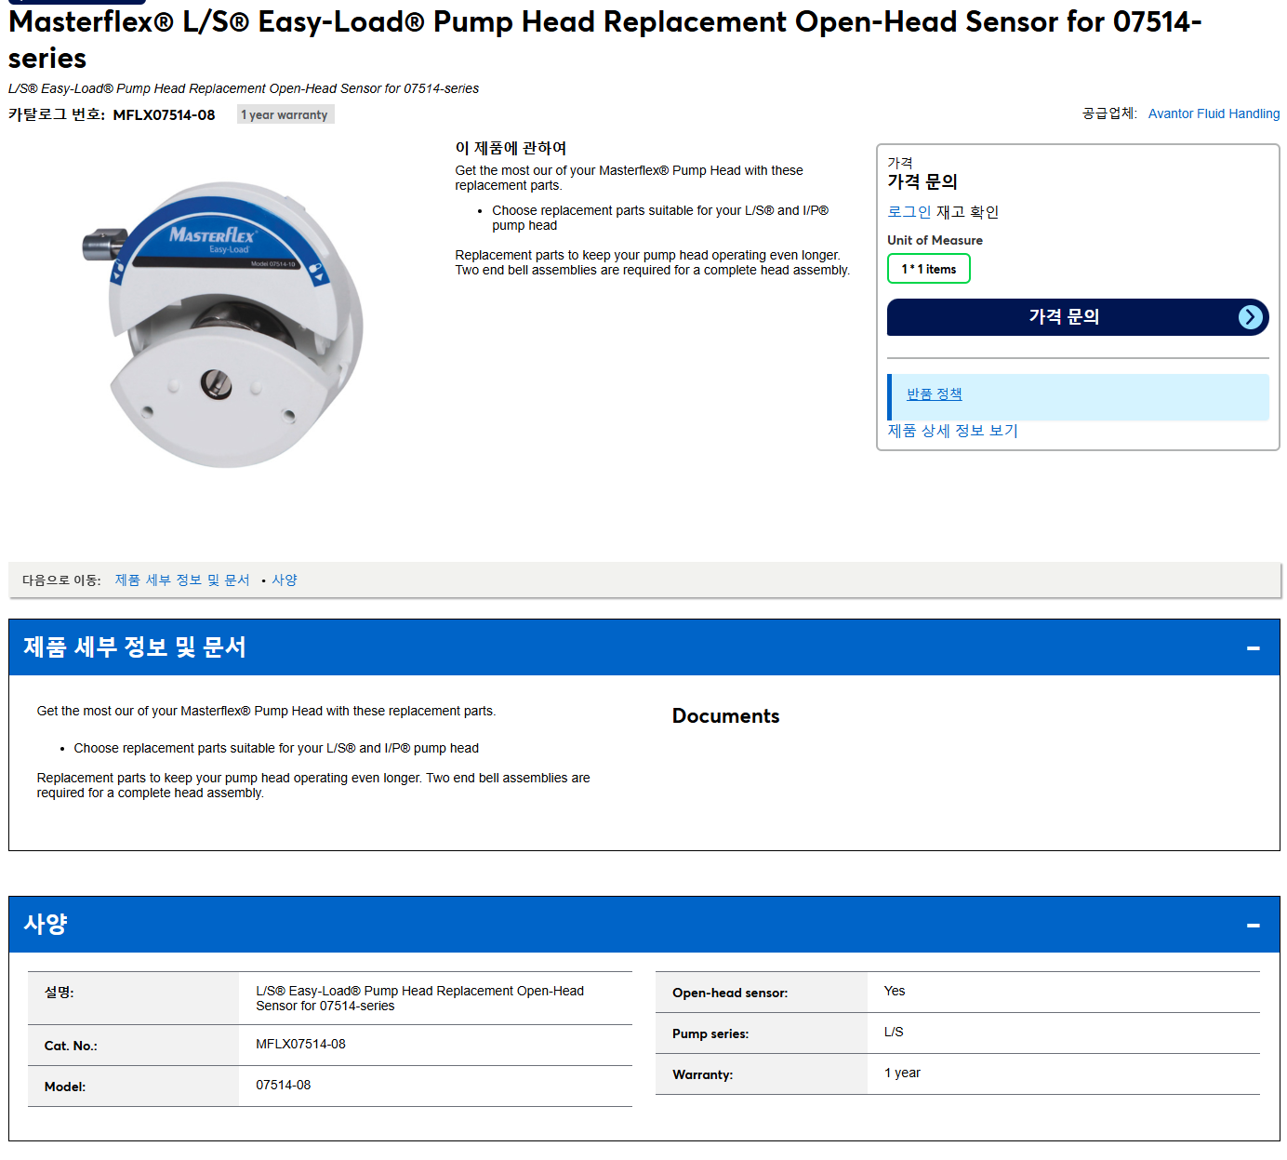
Task: Click the Masterflex pump head product image
Action: tap(223, 321)
